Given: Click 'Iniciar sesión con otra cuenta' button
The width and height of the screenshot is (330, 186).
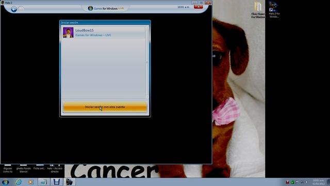Looking at the screenshot, I should click(x=105, y=107).
